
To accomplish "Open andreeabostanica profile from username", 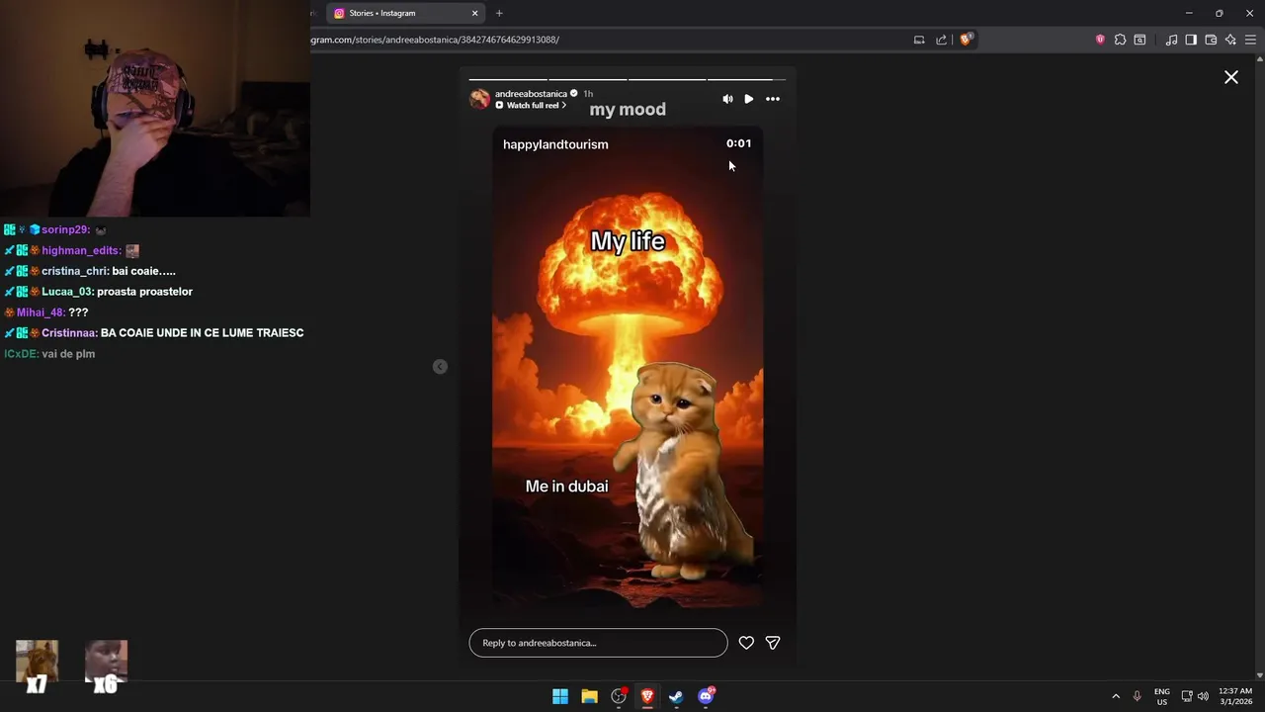I will coord(531,94).
